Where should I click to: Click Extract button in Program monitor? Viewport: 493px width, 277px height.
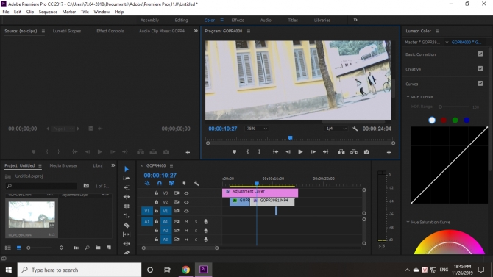coord(354,152)
